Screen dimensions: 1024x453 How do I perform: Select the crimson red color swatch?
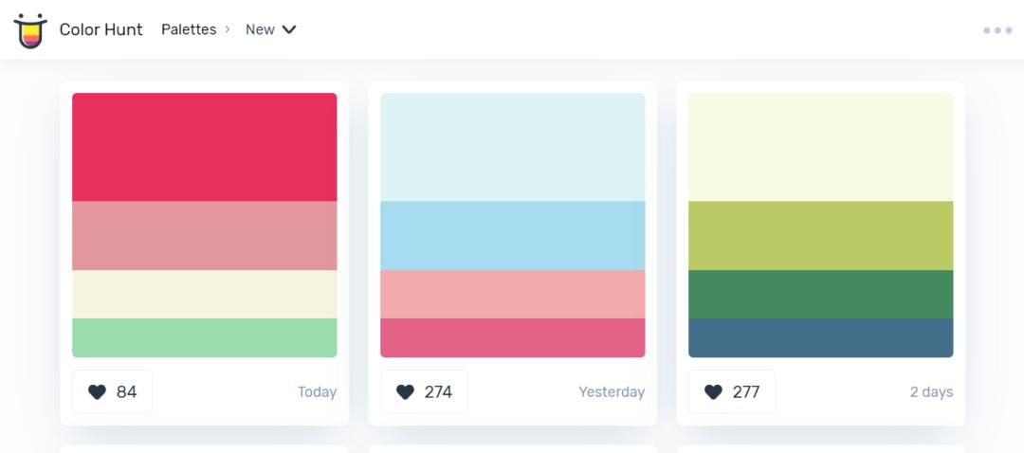click(x=204, y=147)
